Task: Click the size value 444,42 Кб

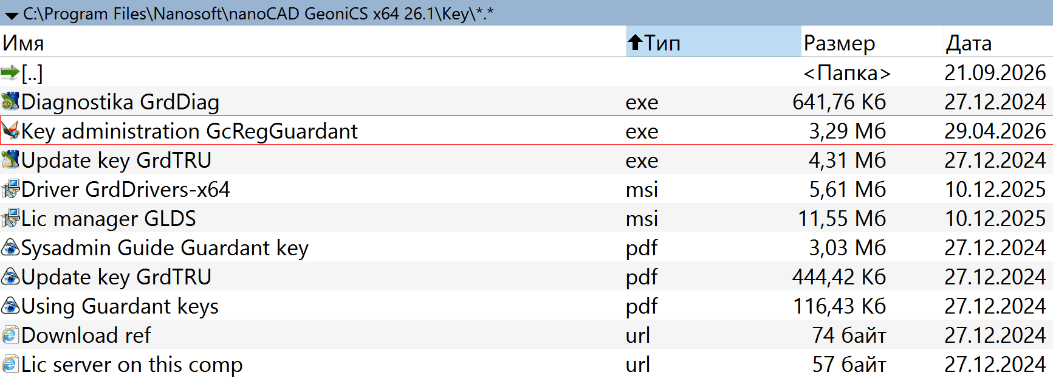Action: 839,277
